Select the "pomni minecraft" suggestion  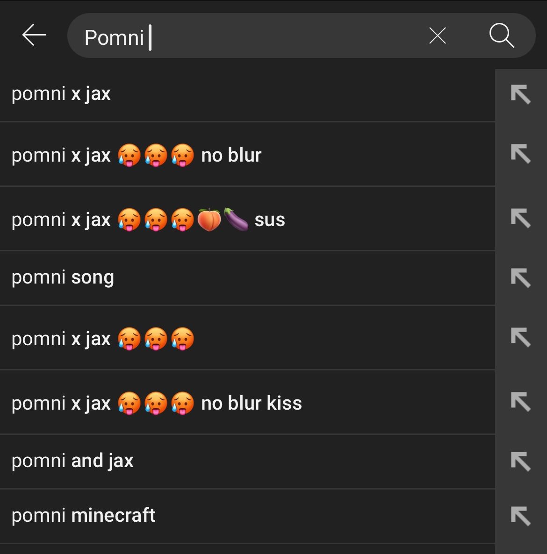tap(84, 516)
